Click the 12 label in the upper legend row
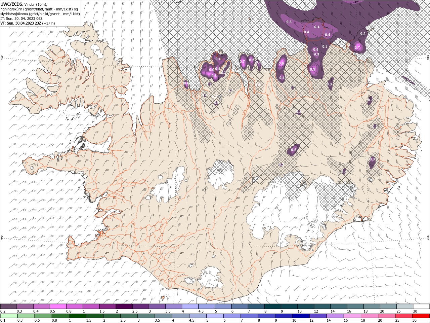The width and height of the screenshot is (430, 323). pyautogui.click(x=316, y=311)
